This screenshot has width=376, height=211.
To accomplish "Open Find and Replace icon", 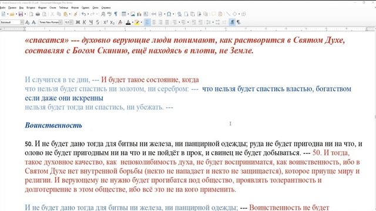I will pyautogui.click(x=103, y=14).
